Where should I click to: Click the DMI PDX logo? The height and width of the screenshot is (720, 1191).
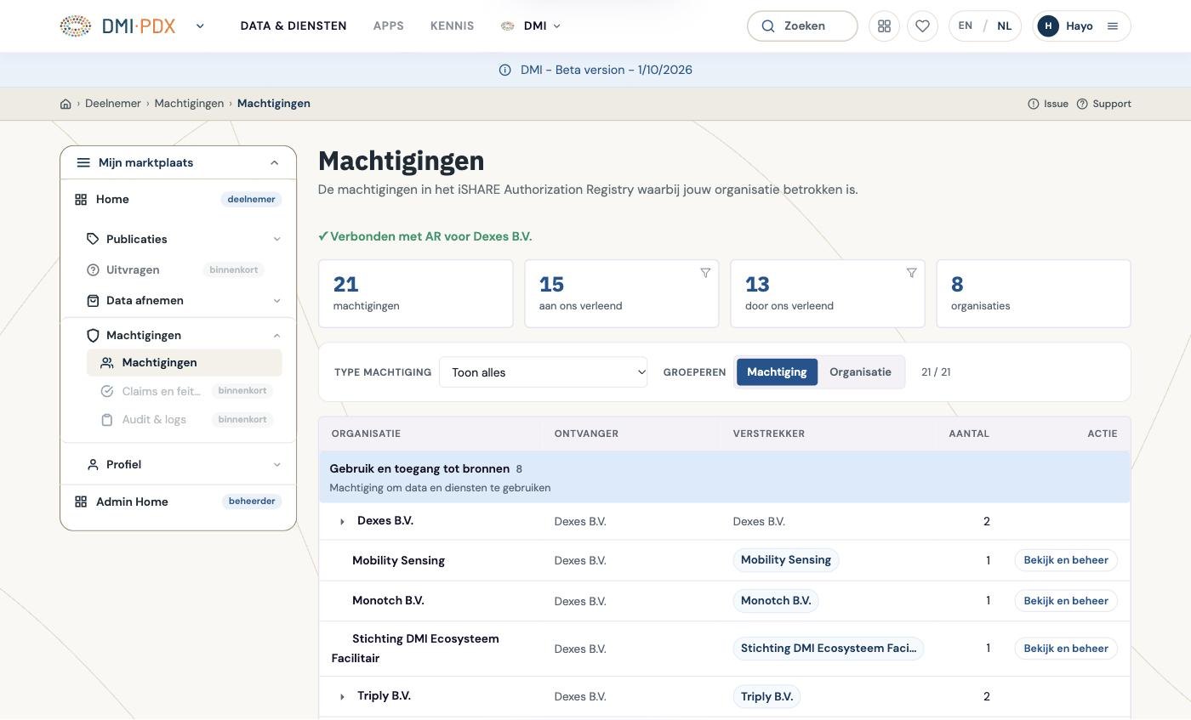117,26
